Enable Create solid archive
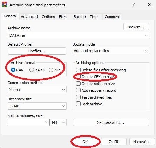The image size is (156, 148). tap(78, 84)
